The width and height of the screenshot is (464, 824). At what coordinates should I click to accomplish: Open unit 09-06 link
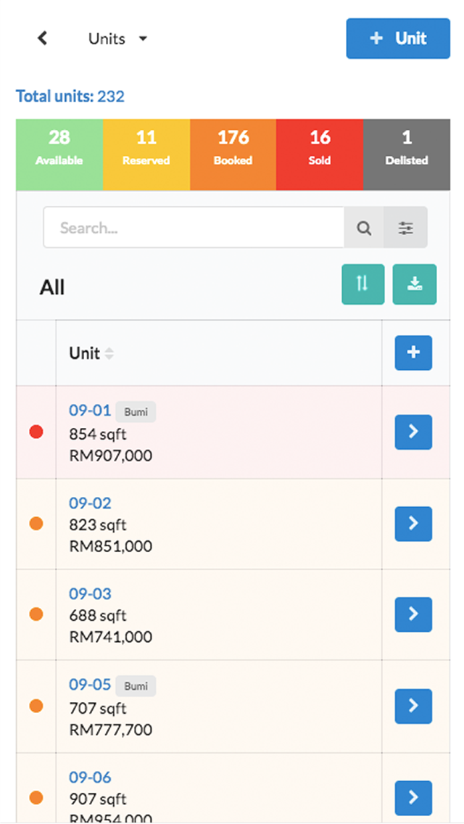coord(90,778)
